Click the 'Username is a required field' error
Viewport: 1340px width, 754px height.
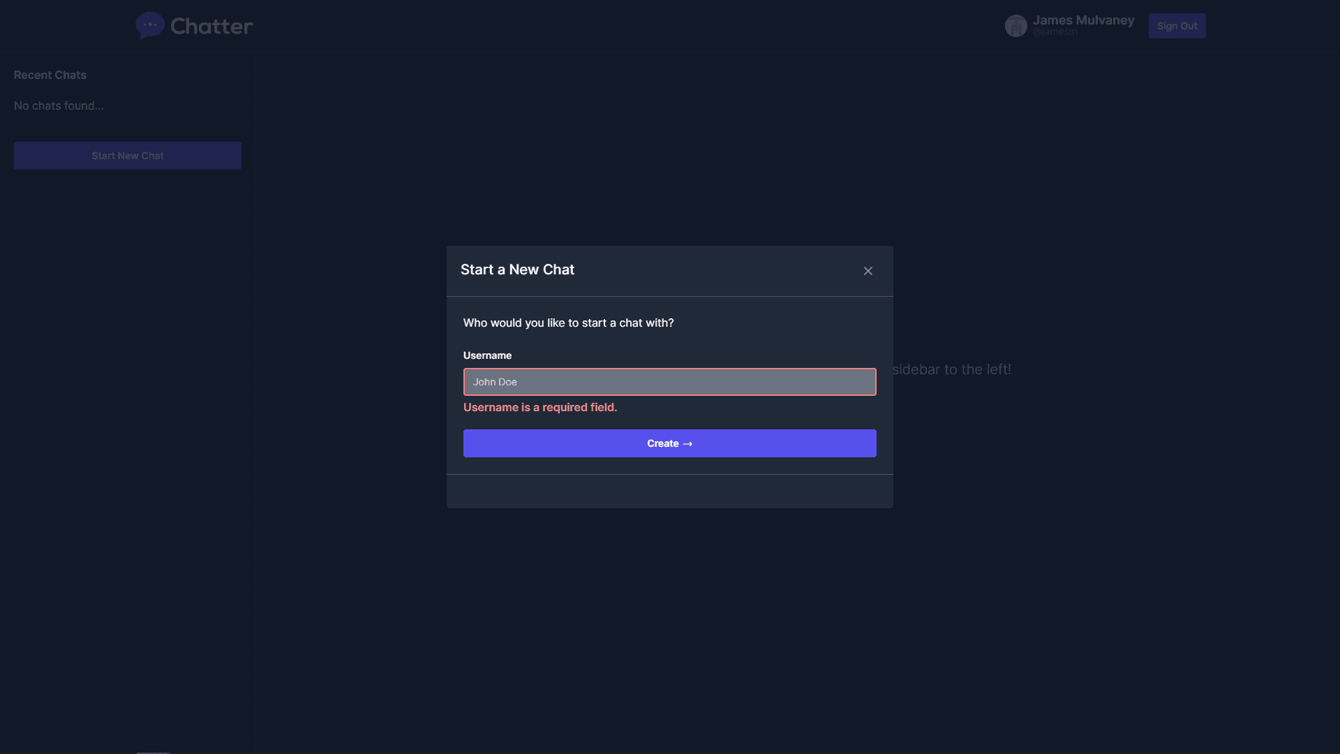[540, 407]
